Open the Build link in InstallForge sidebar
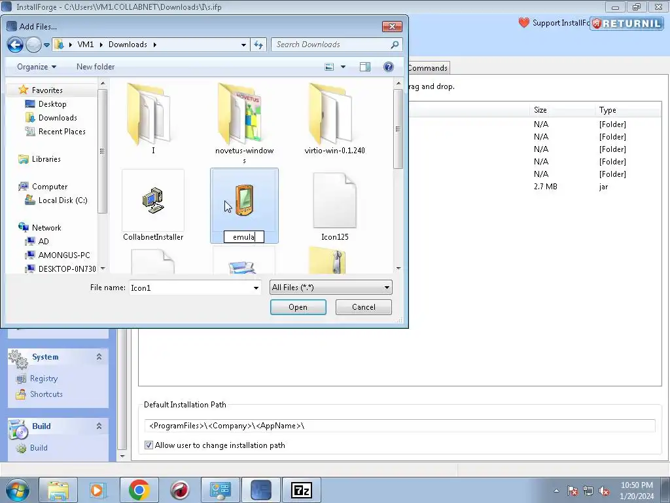The image size is (670, 503). pos(39,448)
